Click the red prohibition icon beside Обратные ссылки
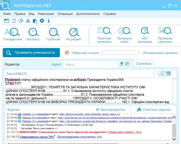The height and width of the screenshot is (144, 181). click(67, 52)
